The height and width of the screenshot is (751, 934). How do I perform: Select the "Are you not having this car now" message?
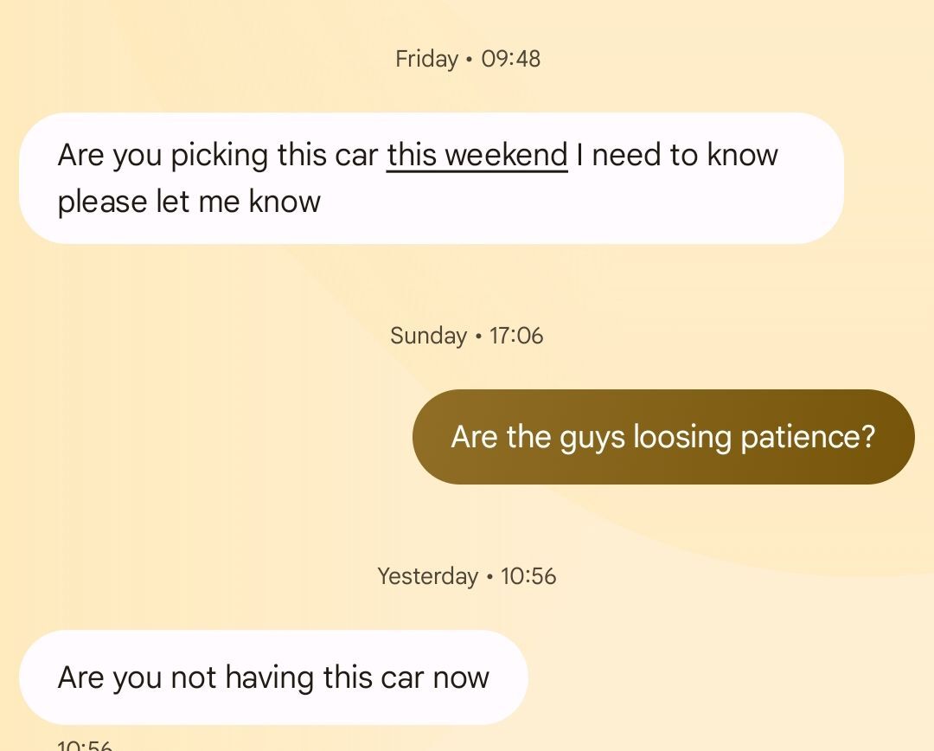(x=273, y=677)
